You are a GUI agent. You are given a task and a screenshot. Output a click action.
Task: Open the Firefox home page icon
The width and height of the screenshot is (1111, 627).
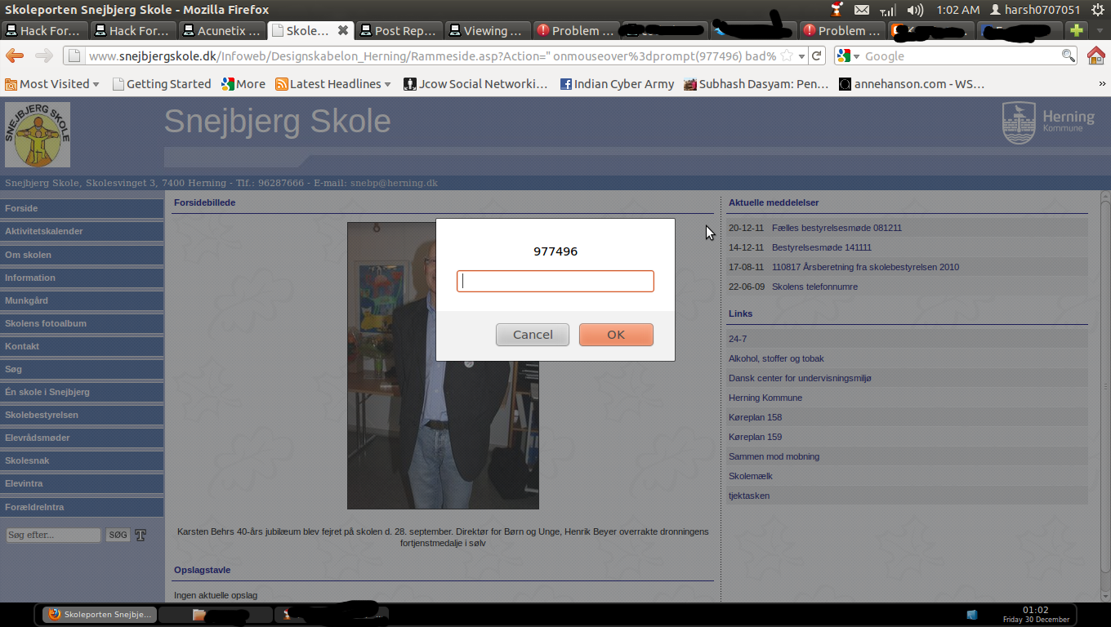pyautogui.click(x=1096, y=56)
